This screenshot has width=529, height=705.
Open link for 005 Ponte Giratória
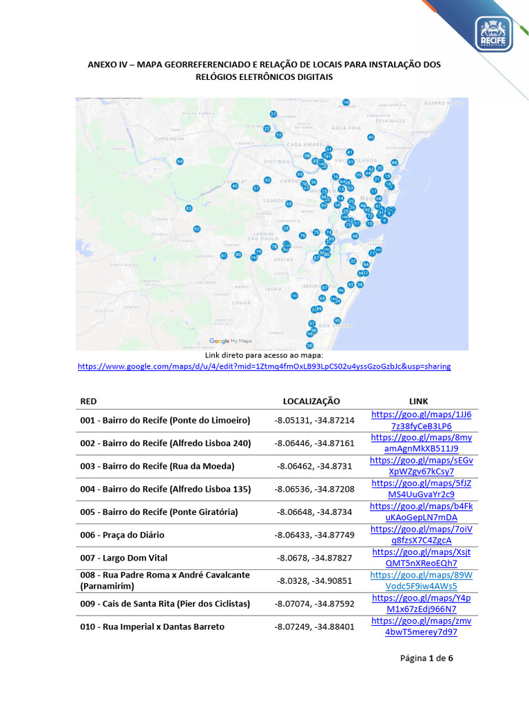(421, 512)
